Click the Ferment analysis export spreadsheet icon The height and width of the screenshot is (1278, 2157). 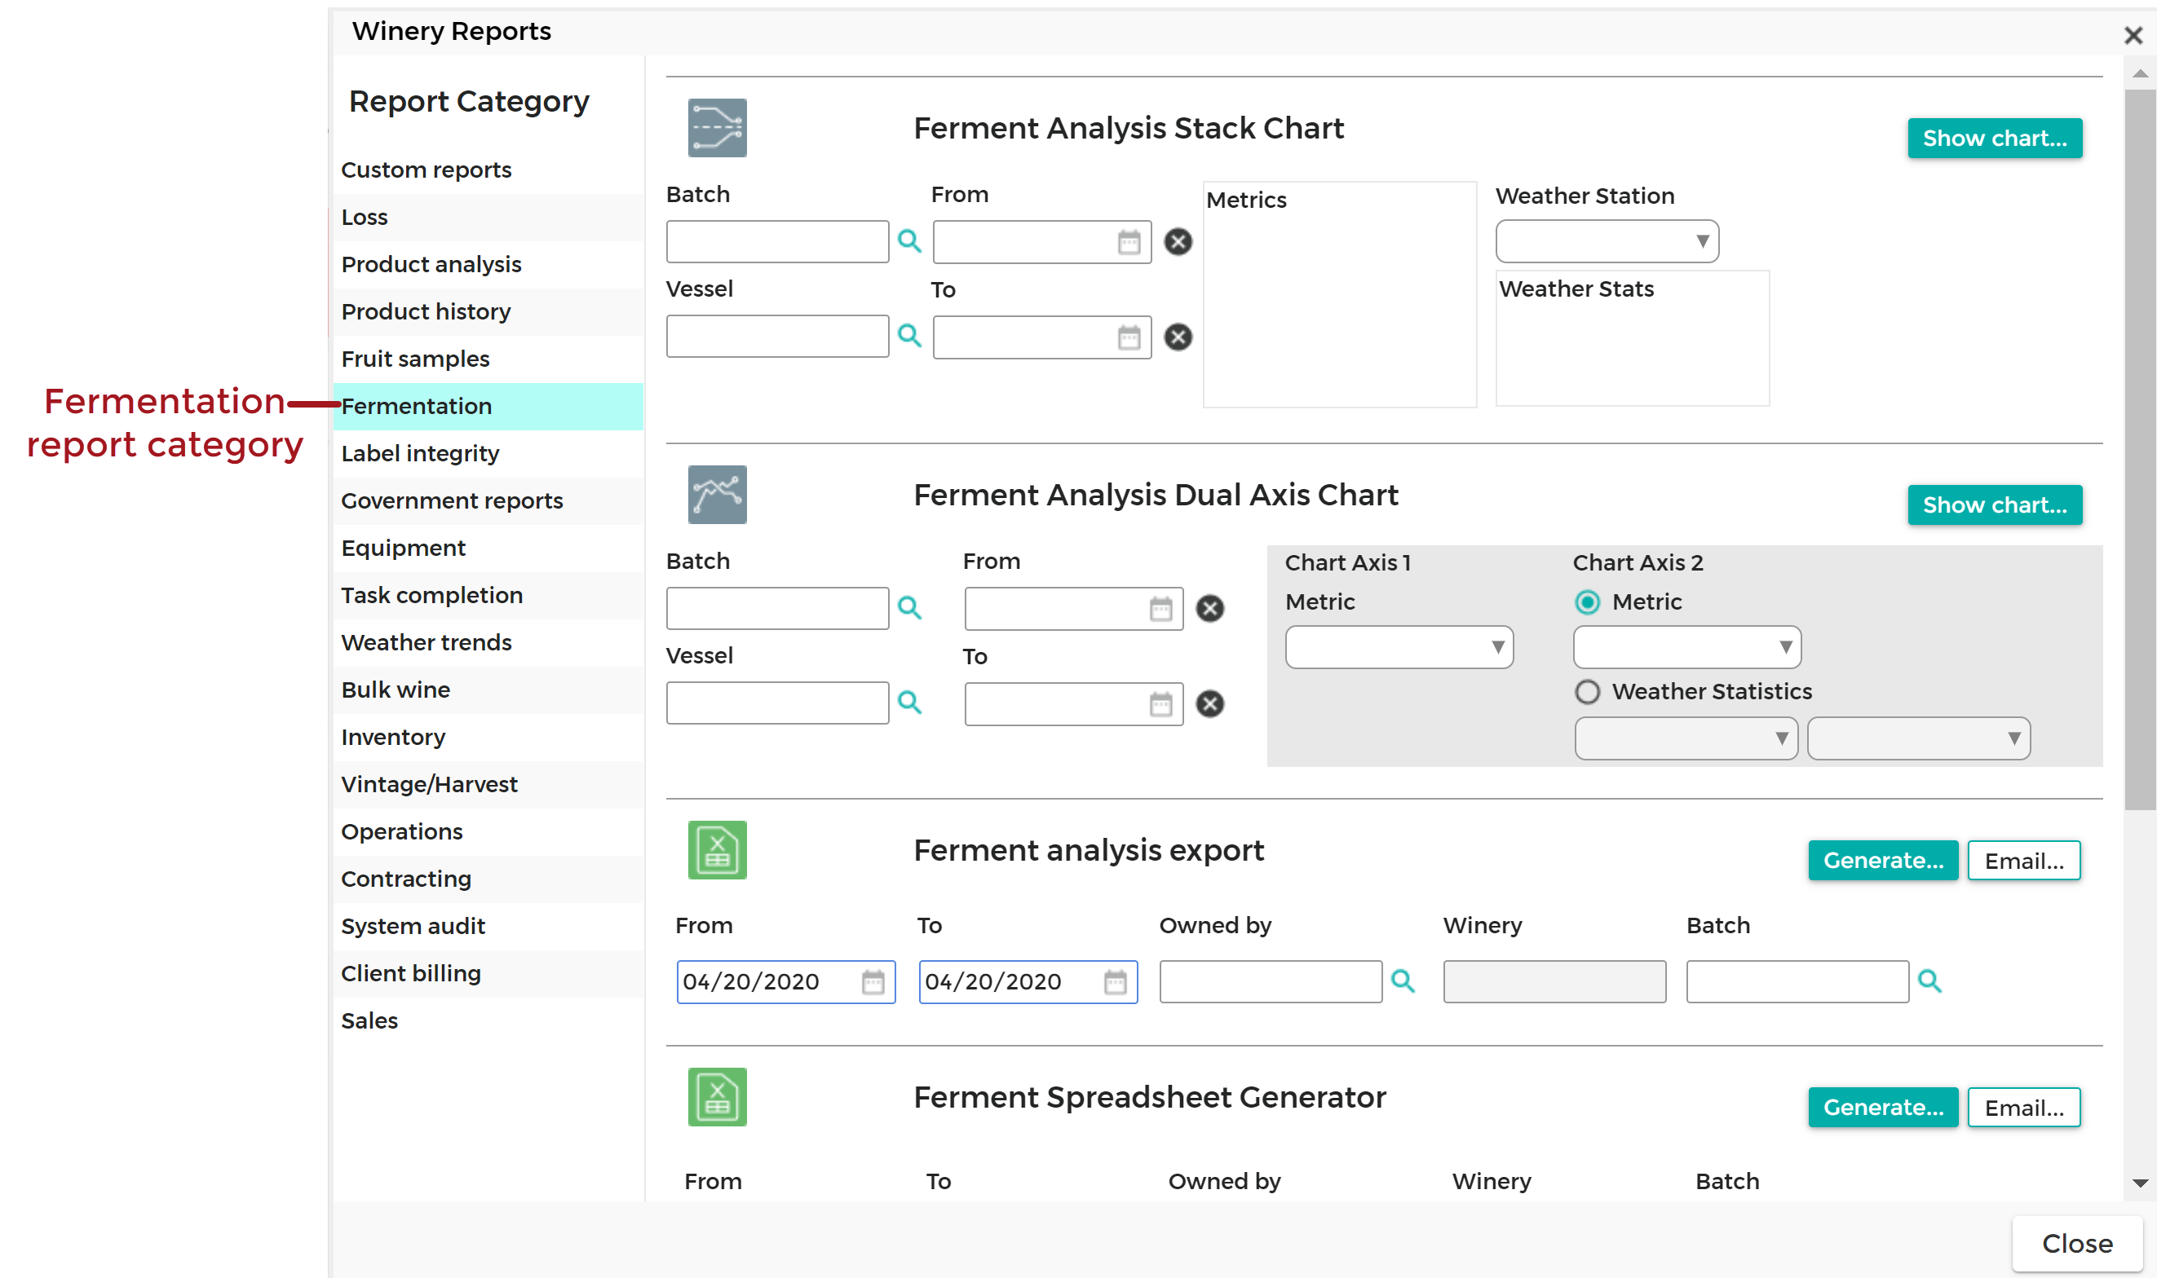click(717, 850)
